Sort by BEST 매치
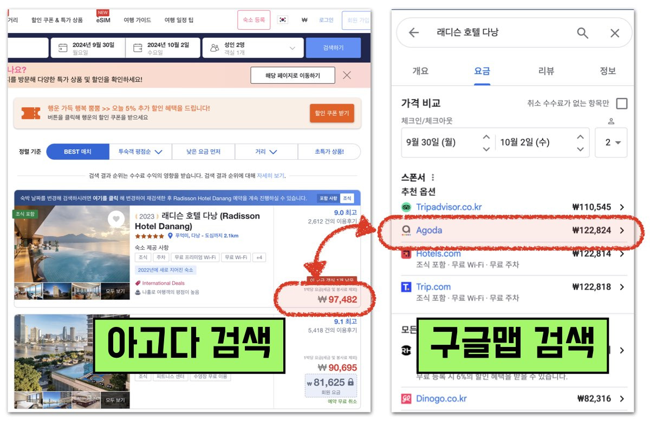This screenshot has height=433, width=650. coord(77,152)
